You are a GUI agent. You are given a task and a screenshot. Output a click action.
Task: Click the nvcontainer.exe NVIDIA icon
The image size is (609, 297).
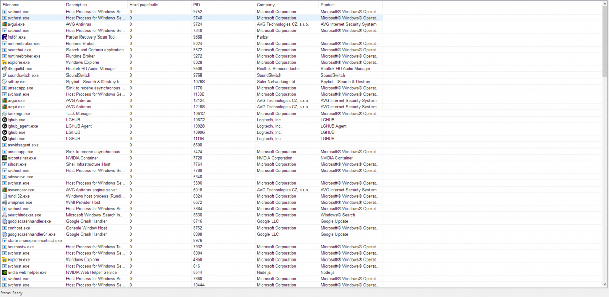pyautogui.click(x=5, y=158)
